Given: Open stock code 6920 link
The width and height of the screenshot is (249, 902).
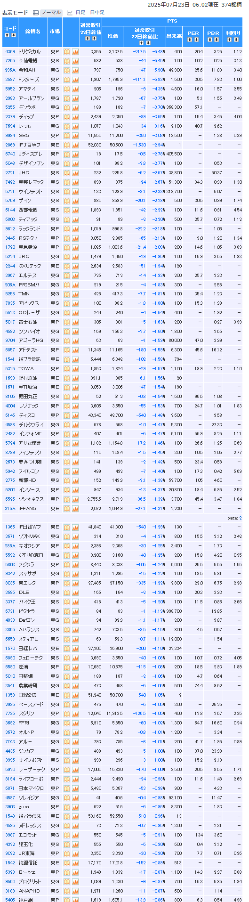Looking at the screenshot, I should pos(10,769).
